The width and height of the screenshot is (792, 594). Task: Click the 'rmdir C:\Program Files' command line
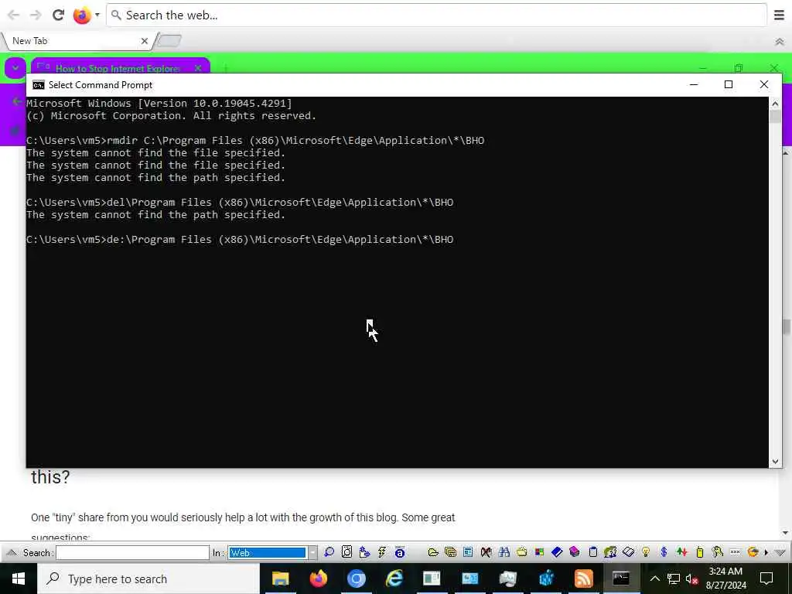[x=255, y=141]
